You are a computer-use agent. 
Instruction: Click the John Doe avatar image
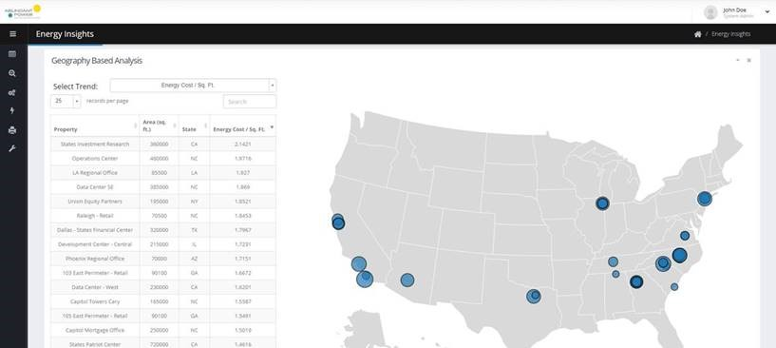tap(710, 12)
